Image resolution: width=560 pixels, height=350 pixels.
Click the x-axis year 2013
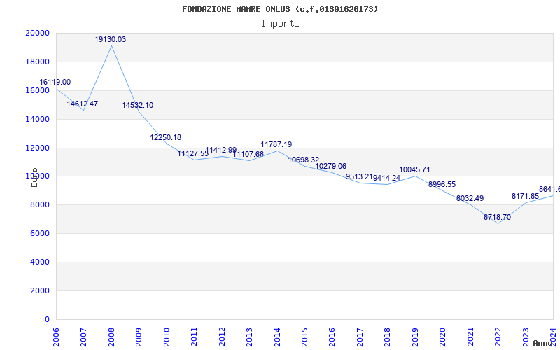(x=249, y=337)
